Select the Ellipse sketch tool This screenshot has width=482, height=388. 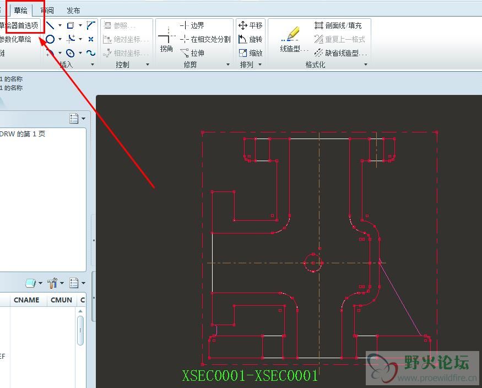(x=71, y=54)
